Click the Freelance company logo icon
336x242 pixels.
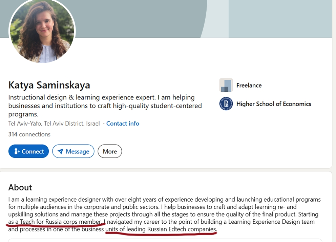coord(226,85)
